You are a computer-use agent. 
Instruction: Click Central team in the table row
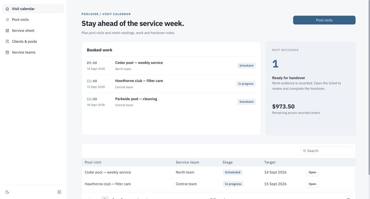coord(186,184)
